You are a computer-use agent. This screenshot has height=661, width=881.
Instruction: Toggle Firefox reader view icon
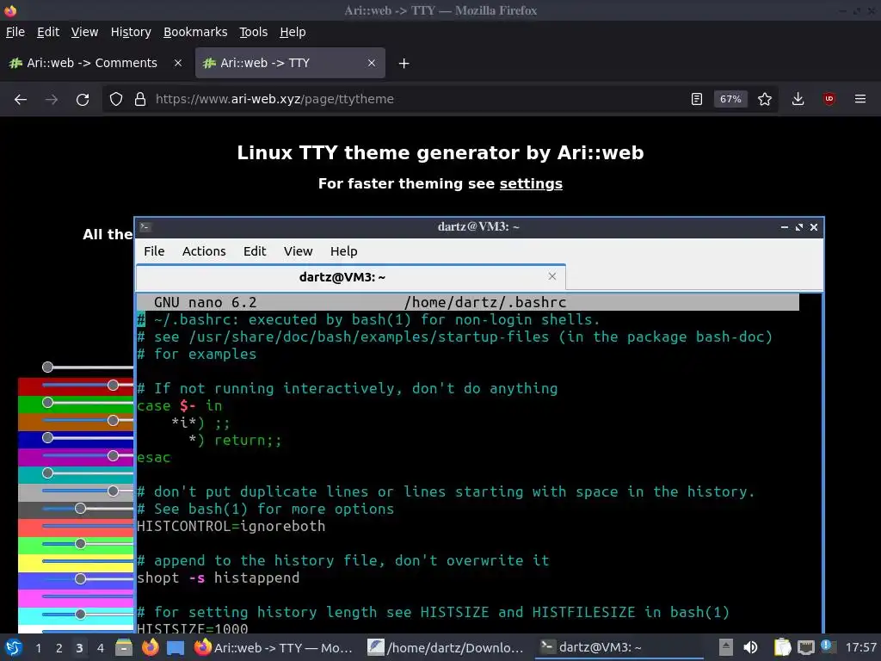[x=697, y=100]
